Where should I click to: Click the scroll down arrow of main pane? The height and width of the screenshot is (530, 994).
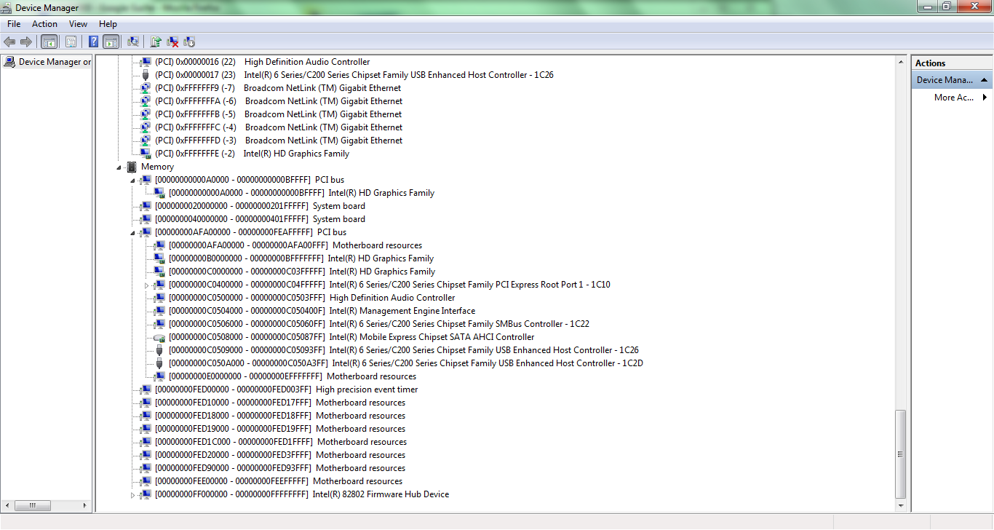(x=901, y=505)
